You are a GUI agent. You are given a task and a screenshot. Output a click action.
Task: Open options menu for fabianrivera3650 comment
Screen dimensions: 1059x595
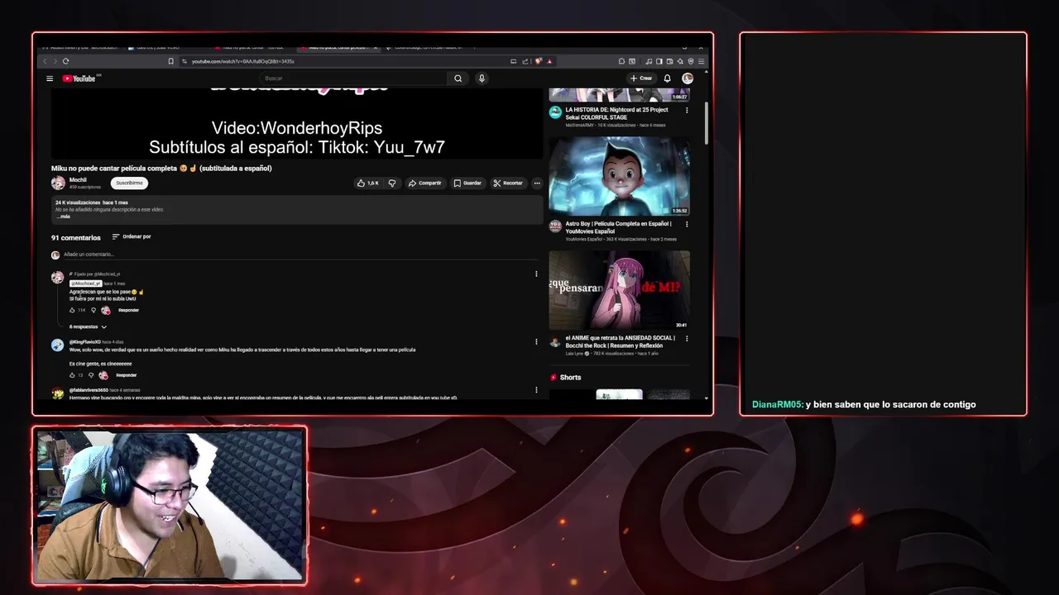click(x=536, y=390)
